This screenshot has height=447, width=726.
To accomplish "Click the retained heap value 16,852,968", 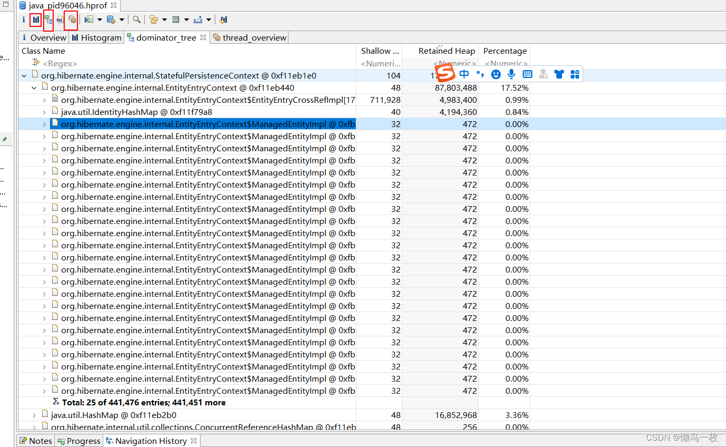I will click(x=456, y=415).
